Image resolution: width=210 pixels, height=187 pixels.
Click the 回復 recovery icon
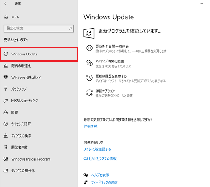[x=5, y=112]
